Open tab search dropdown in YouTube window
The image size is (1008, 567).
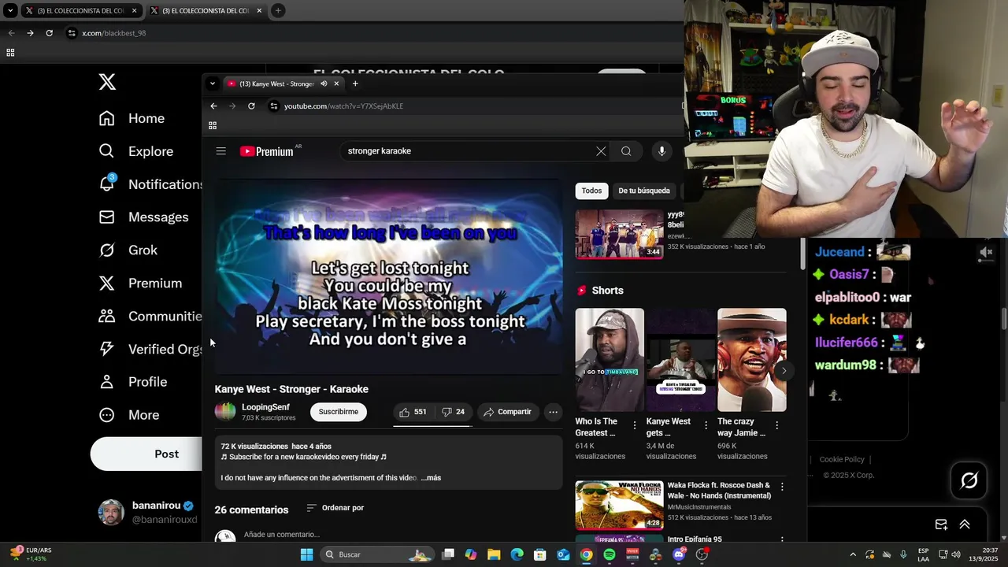[x=212, y=83]
